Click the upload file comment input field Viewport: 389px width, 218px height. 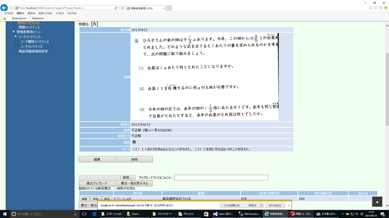pyautogui.click(x=221, y=177)
